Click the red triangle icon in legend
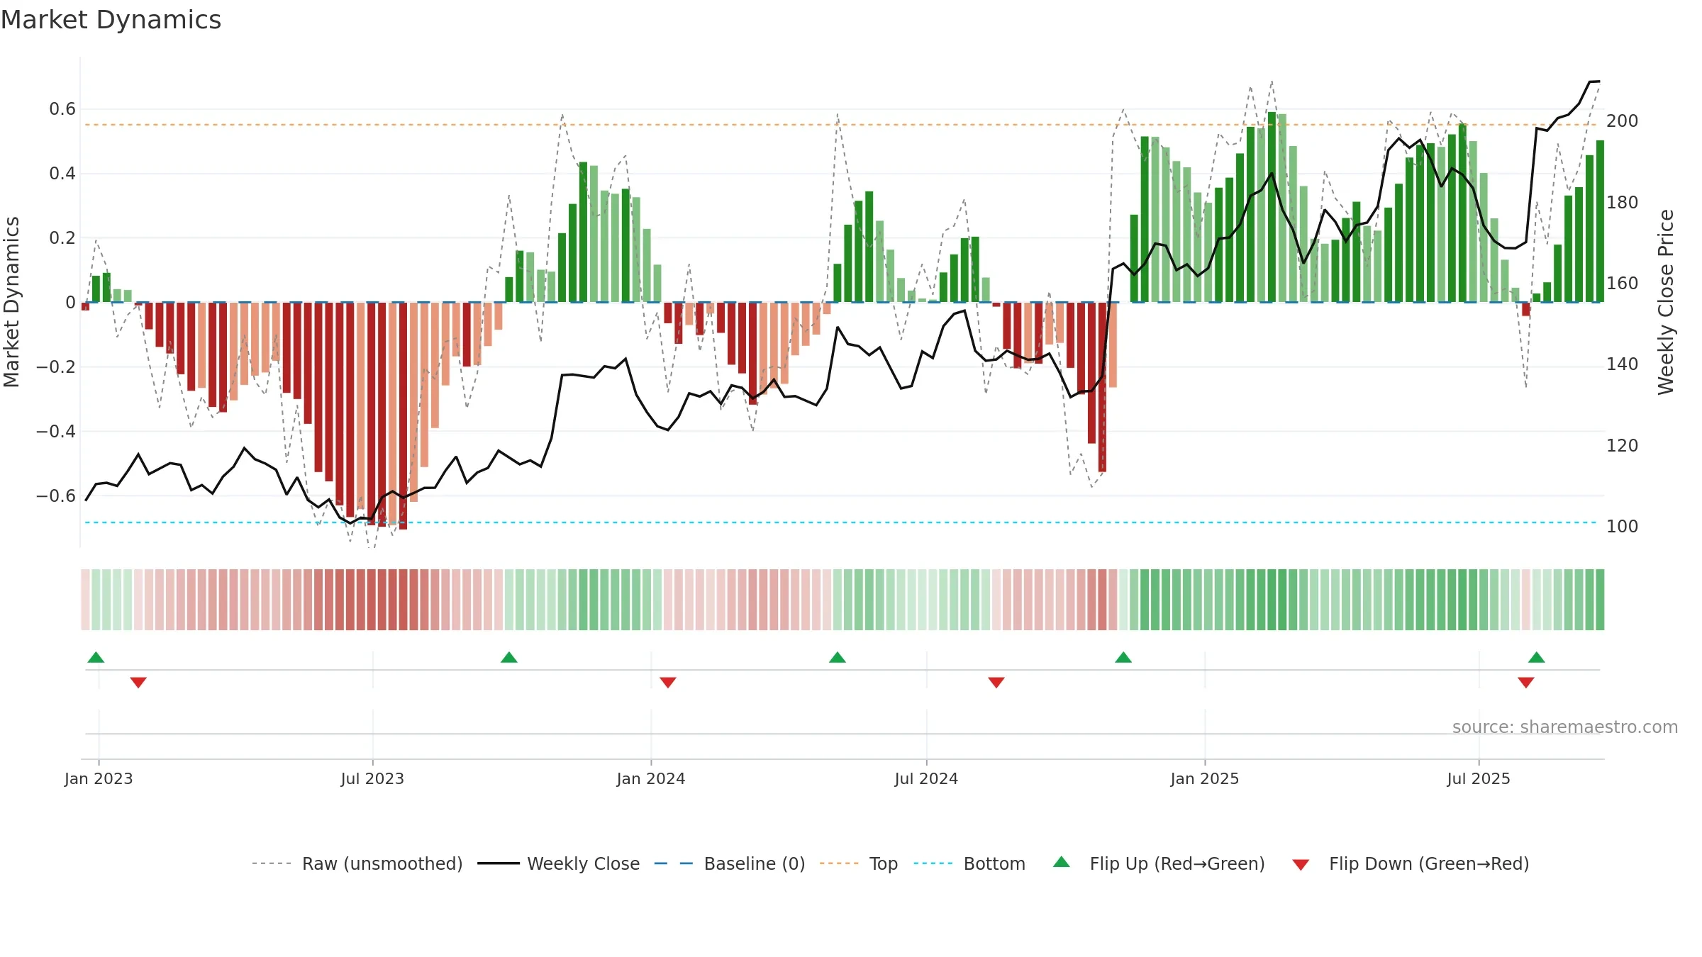 click(1301, 865)
